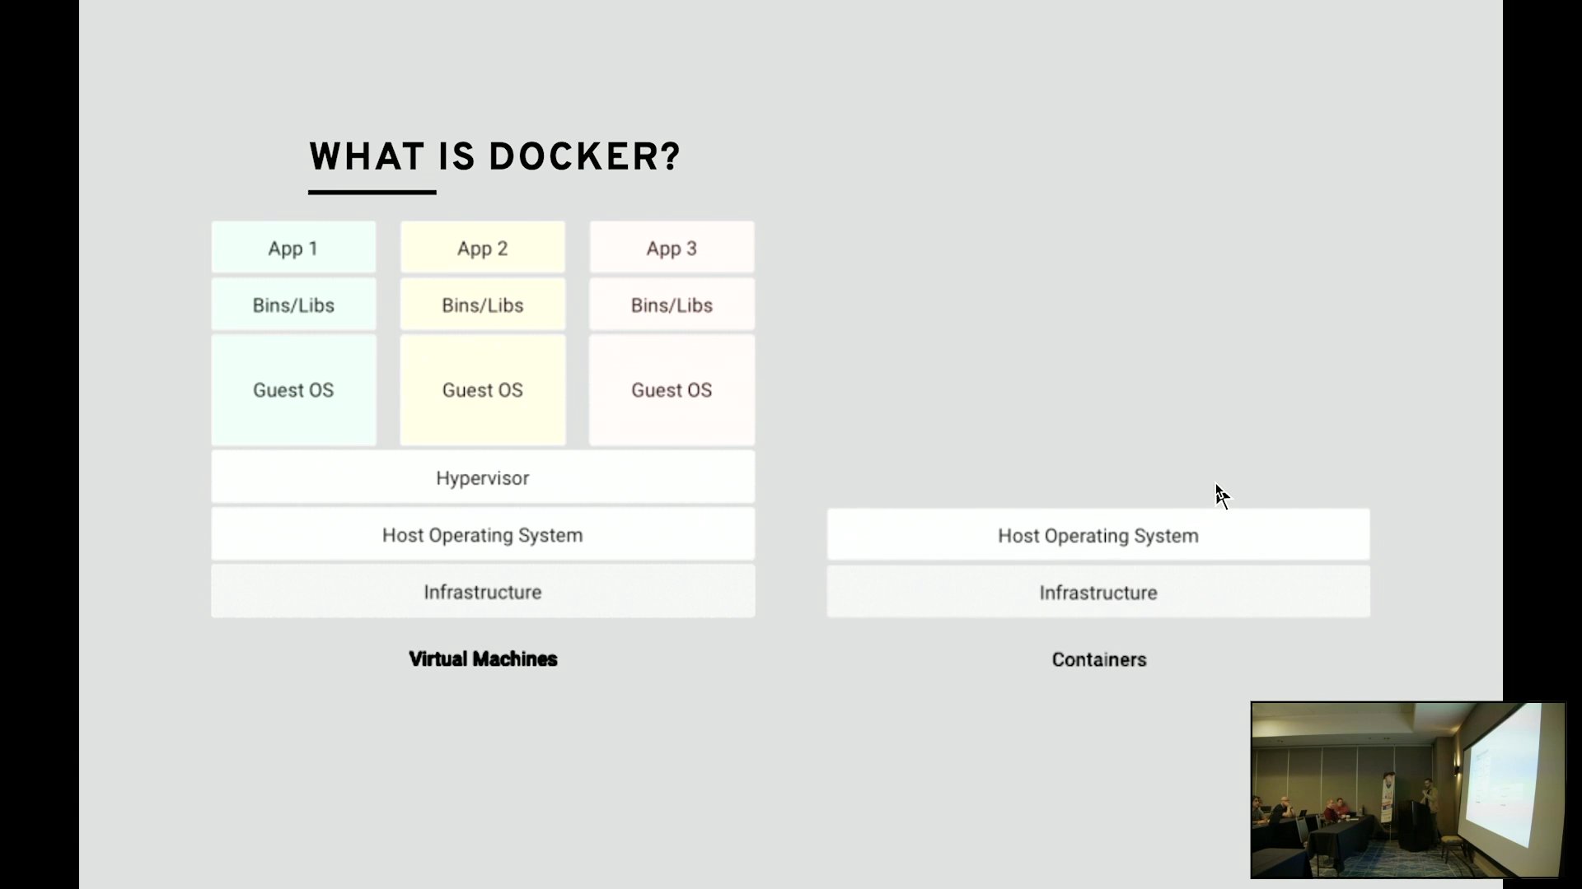Viewport: 1582px width, 889px height.
Task: Select the App 1 box
Action: pos(293,247)
